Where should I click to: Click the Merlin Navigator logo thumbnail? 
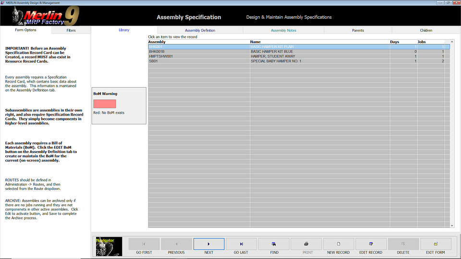(x=109, y=246)
